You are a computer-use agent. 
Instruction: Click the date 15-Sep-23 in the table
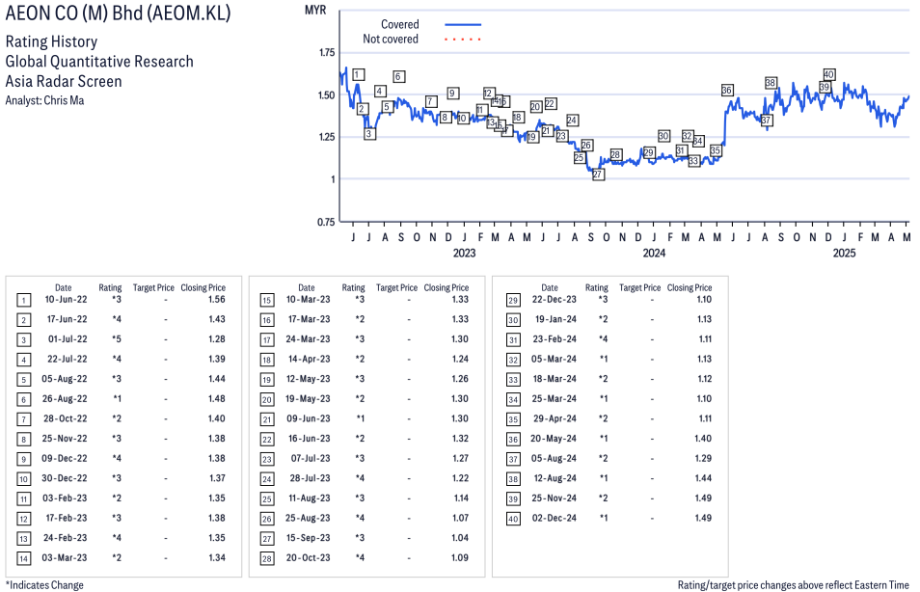[x=309, y=538]
